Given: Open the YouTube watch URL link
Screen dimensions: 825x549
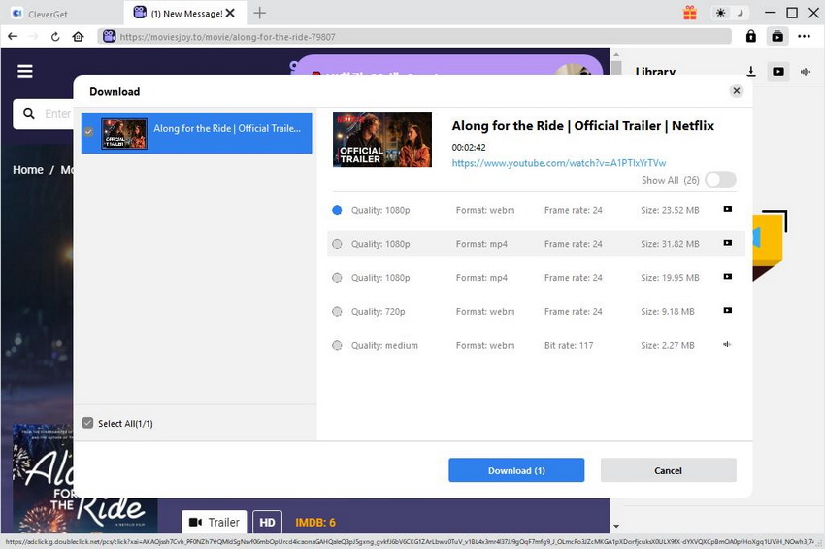Looking at the screenshot, I should pyautogui.click(x=558, y=163).
